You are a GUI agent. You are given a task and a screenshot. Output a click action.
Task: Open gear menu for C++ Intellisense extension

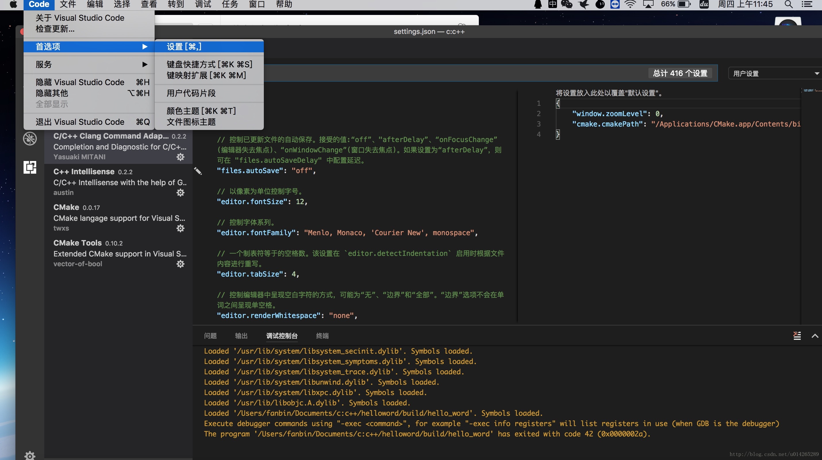pos(180,193)
